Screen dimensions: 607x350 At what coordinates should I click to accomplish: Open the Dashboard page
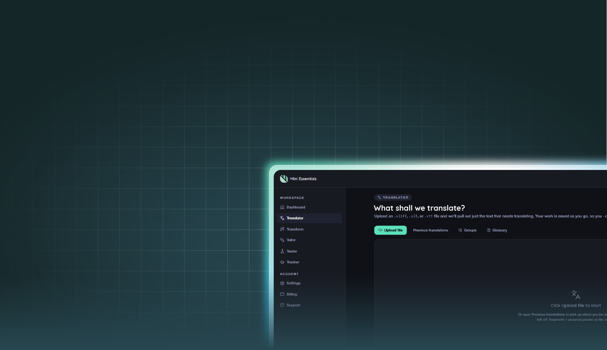tap(309, 207)
